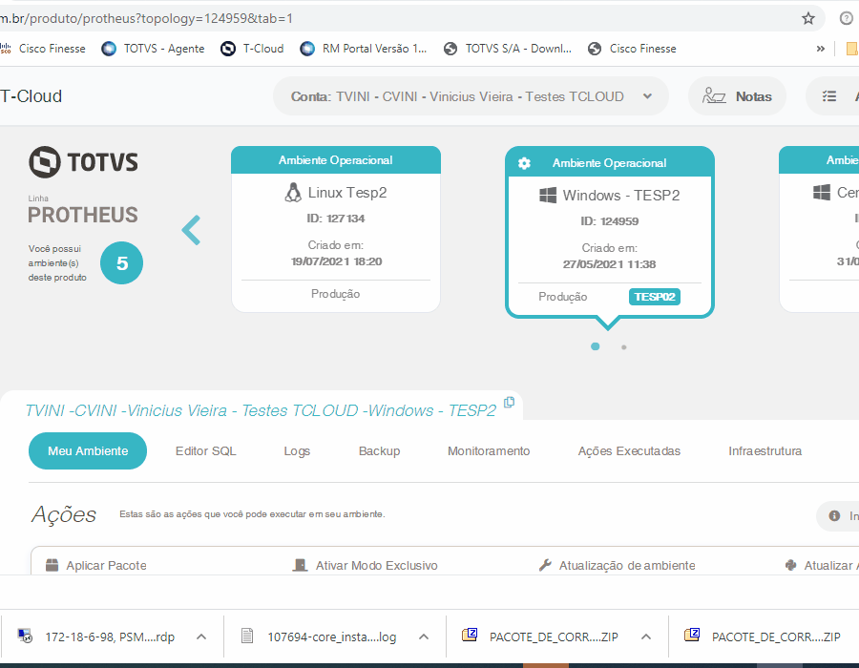Select the first carousel page dot
This screenshot has height=668, width=859.
[x=596, y=346]
